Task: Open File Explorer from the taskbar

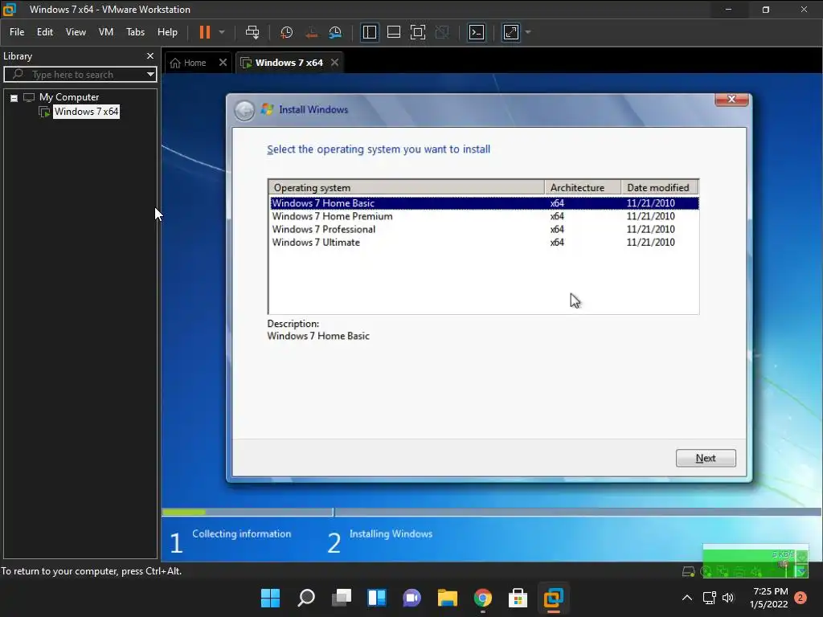Action: 447,598
